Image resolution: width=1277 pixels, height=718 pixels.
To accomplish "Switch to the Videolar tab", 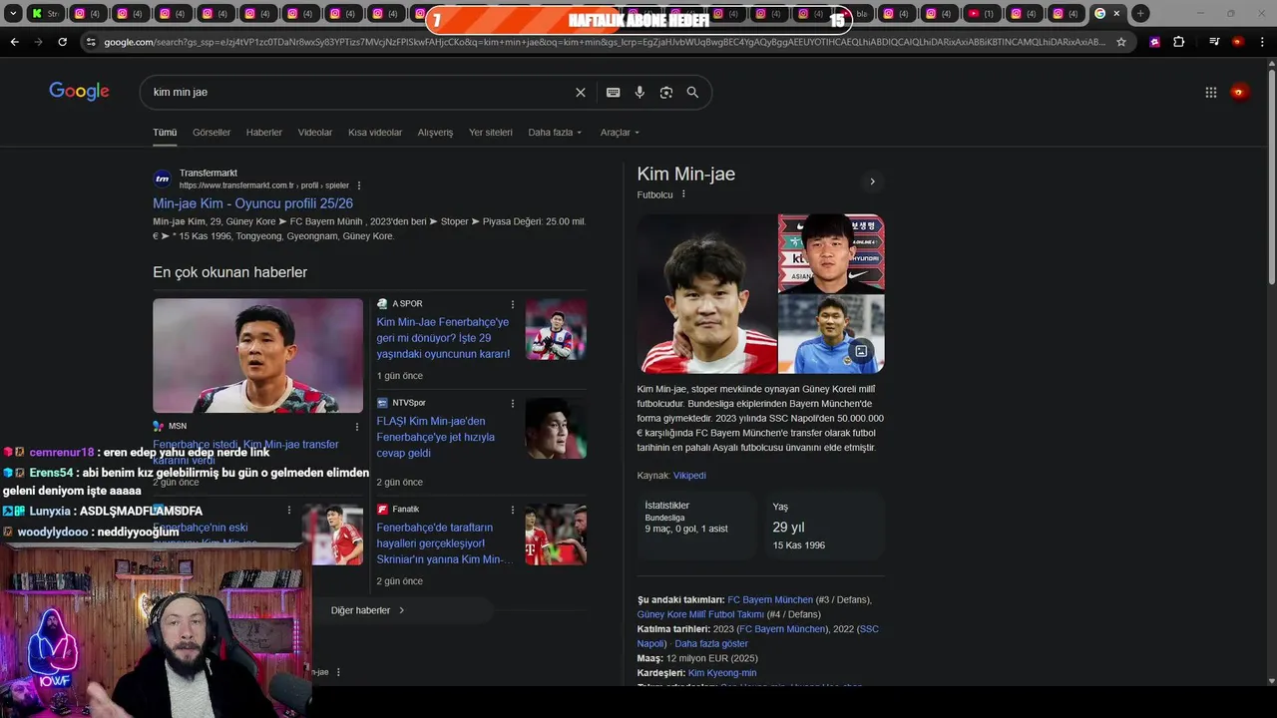I will 315,133.
